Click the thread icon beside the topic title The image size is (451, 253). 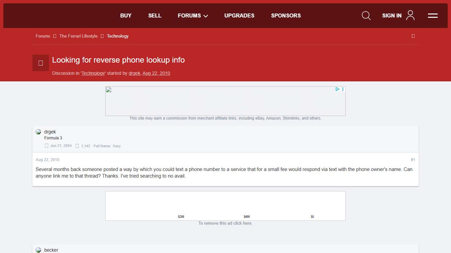coord(40,63)
